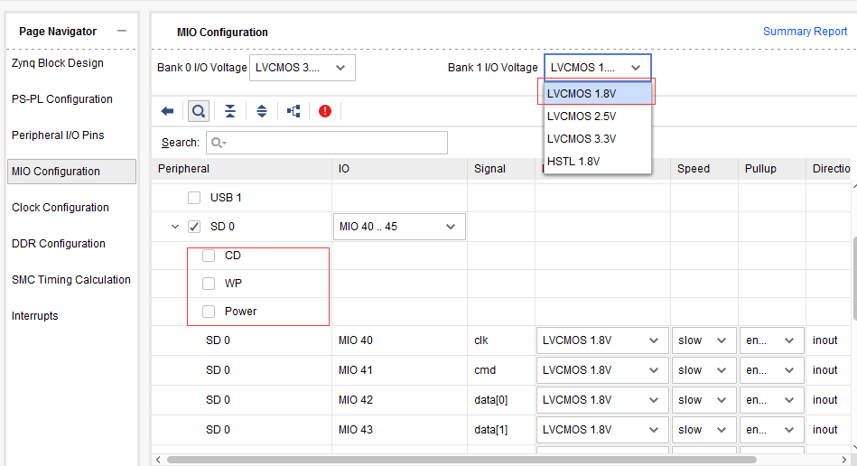Open pullup dropdown for MIO 42

click(x=772, y=400)
